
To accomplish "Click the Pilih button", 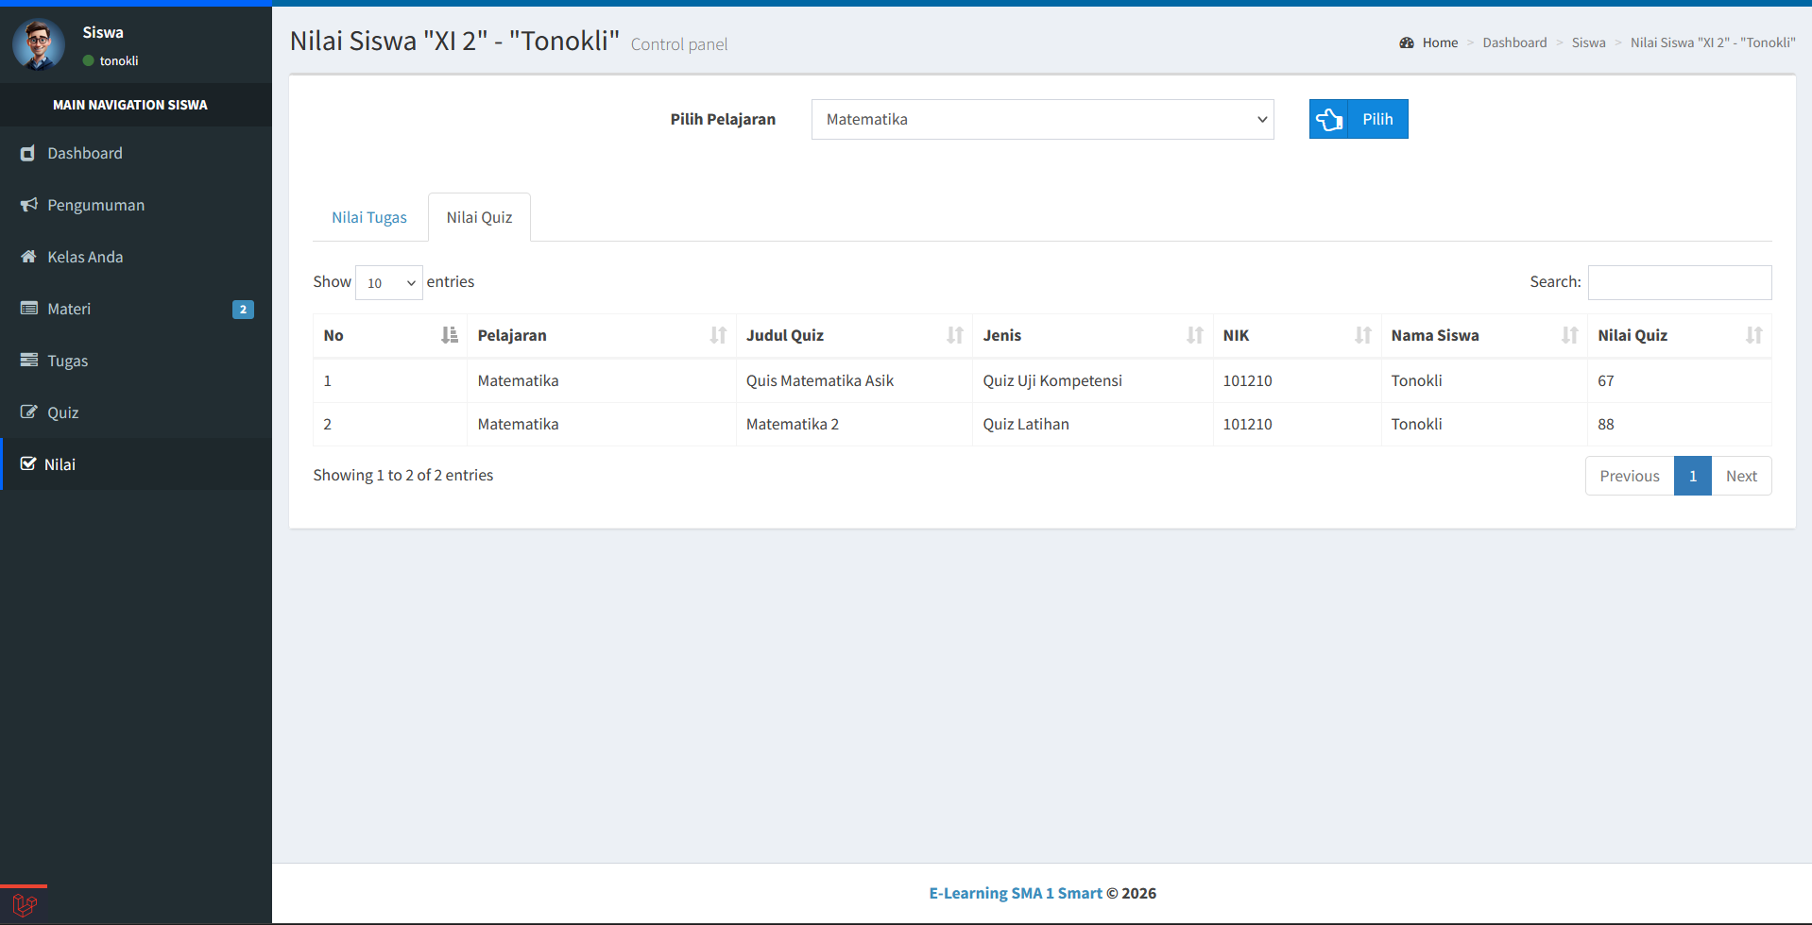I will [x=1359, y=119].
